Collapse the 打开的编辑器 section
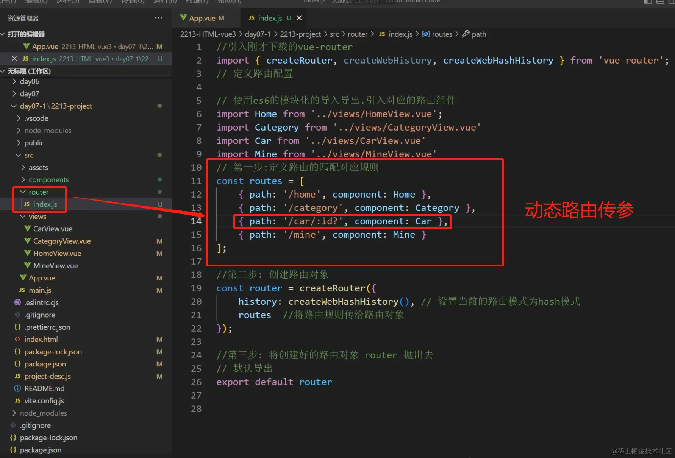 [3, 34]
